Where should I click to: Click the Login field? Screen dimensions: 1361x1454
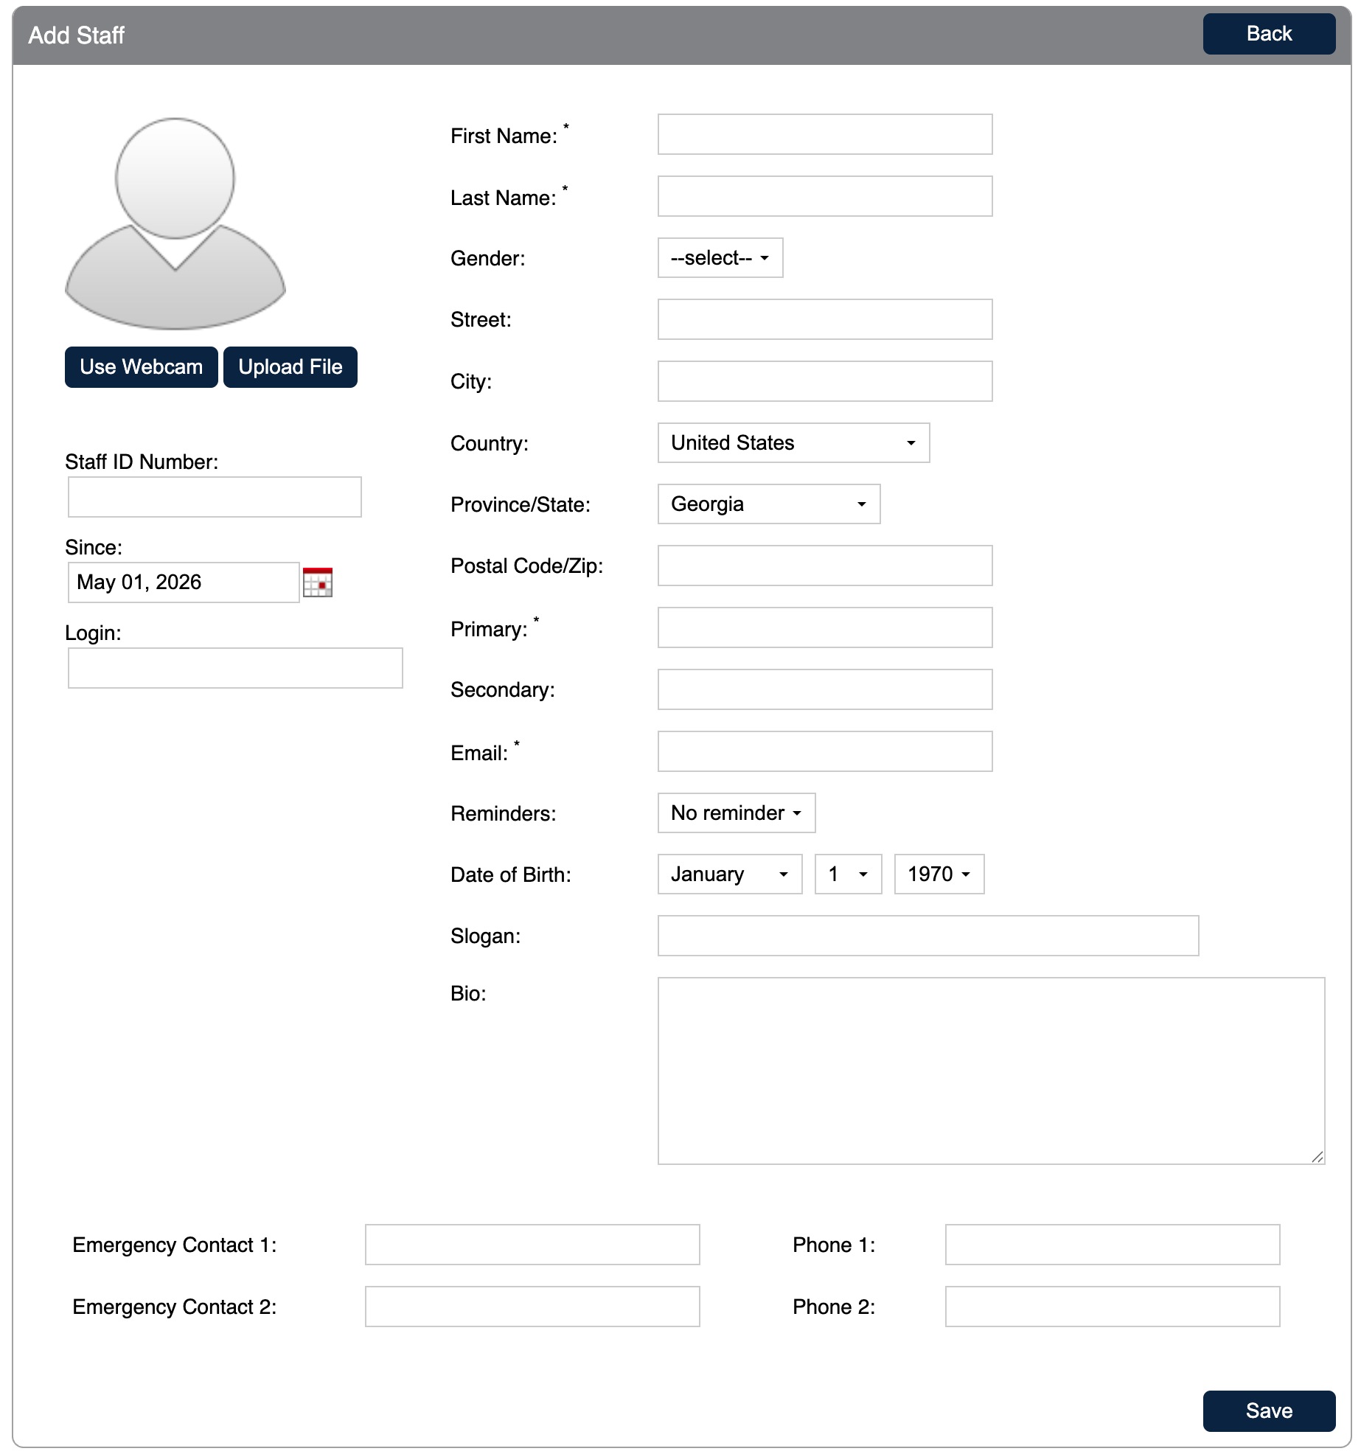point(235,668)
